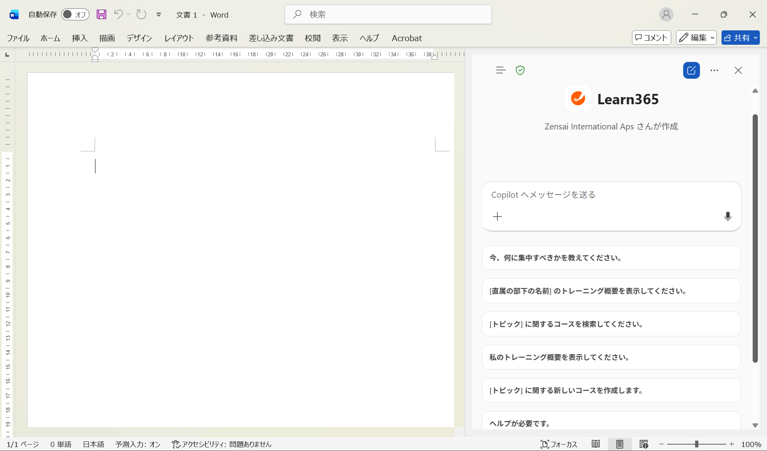This screenshot has width=767, height=451.
Task: Select the tab stop type ruler corner
Action: tap(7, 55)
